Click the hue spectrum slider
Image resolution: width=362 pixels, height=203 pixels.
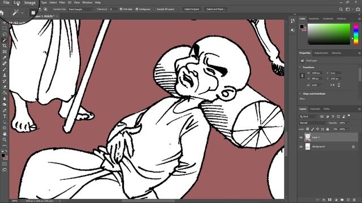coord(356,34)
